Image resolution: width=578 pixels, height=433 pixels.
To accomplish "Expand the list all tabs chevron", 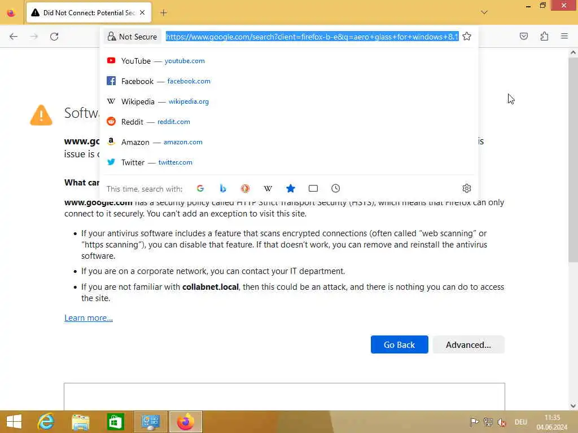I will pyautogui.click(x=484, y=12).
